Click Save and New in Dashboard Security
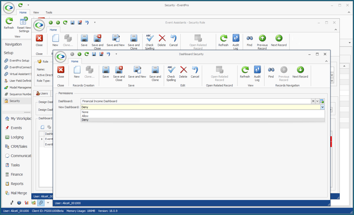Viewport: 354px width, 215px height. point(137,72)
